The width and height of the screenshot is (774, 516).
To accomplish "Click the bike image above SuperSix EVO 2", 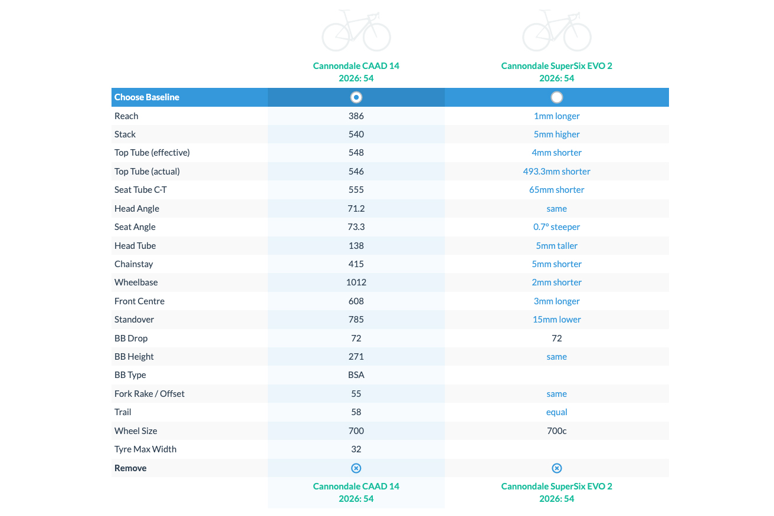I will [x=557, y=30].
